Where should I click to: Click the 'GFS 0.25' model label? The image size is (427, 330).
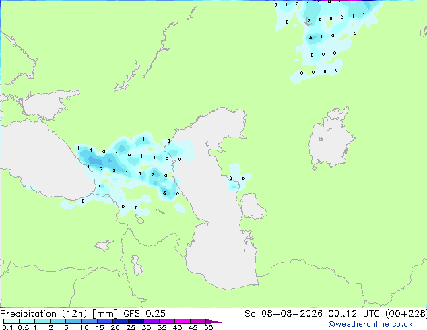144,314
